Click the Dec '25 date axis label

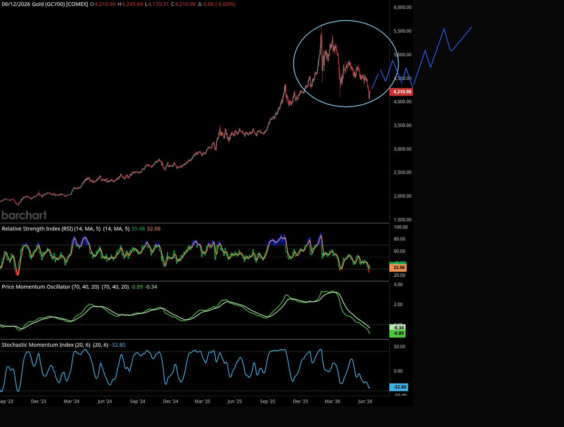(x=300, y=402)
